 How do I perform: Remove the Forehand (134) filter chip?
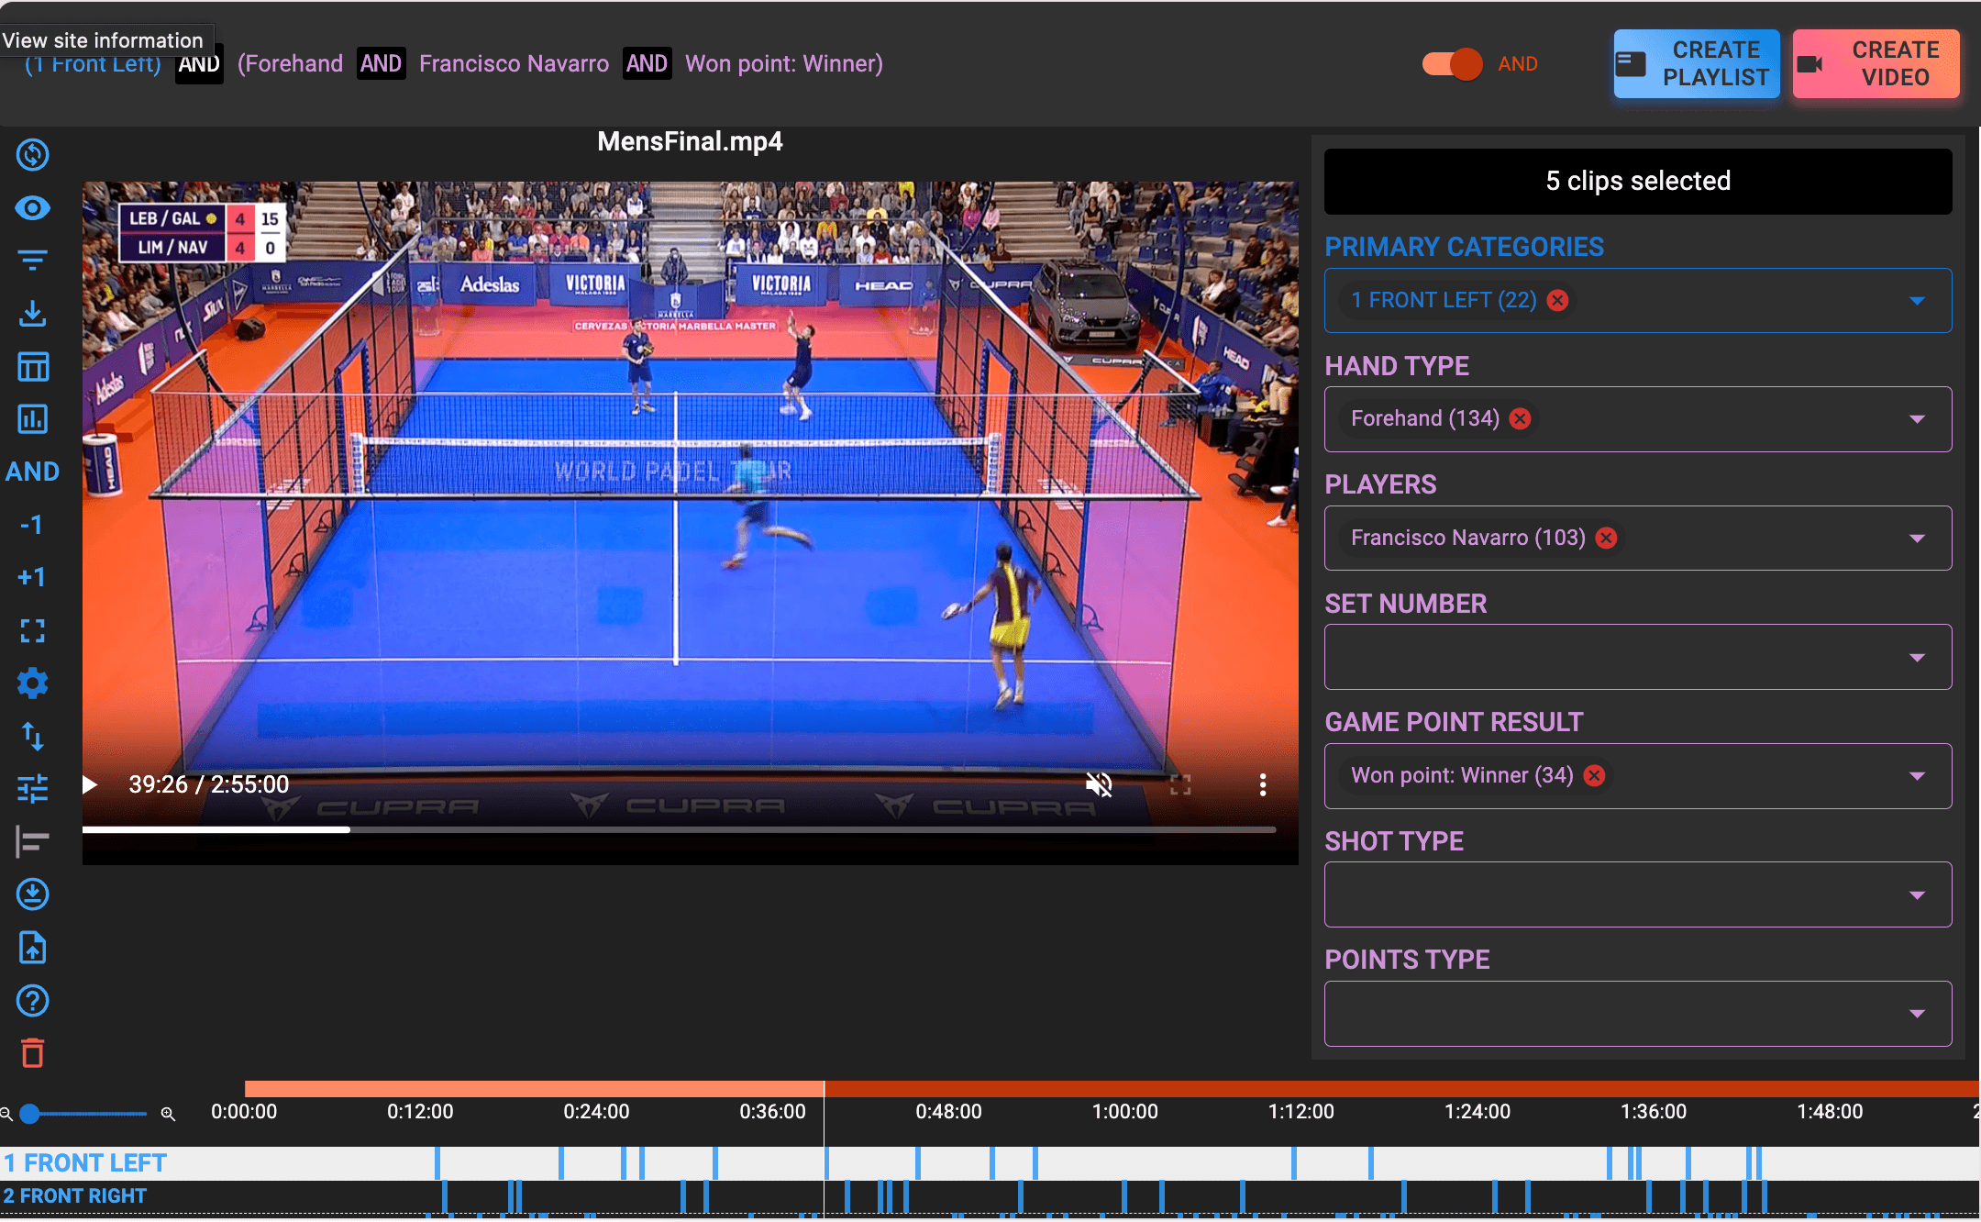[x=1521, y=419]
